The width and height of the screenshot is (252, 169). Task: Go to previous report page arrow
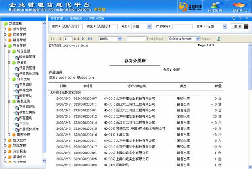click(x=60, y=39)
